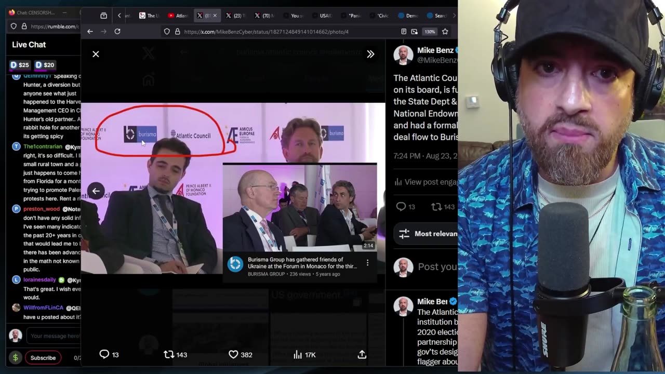665x374 pixels.
Task: Click the Live Chat message input field
Action: coord(55,336)
